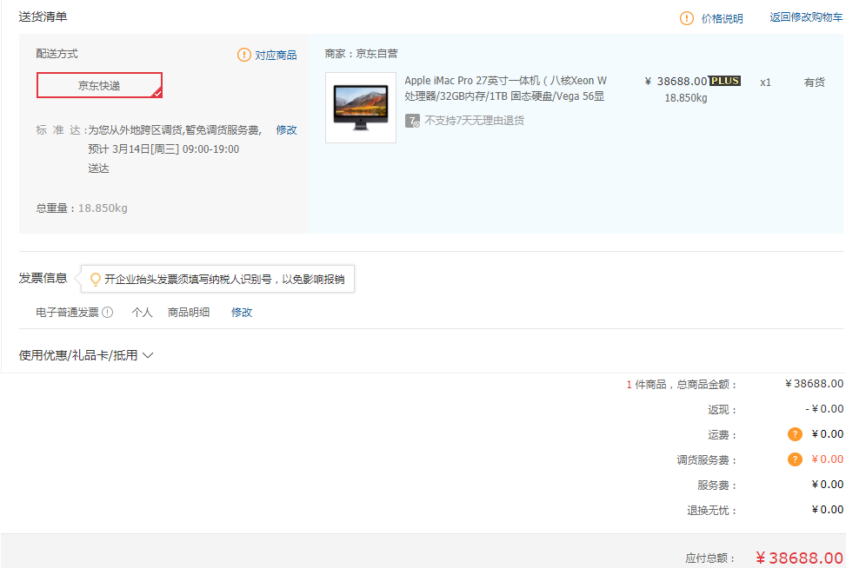Click the info icon beside 对应商品

243,55
